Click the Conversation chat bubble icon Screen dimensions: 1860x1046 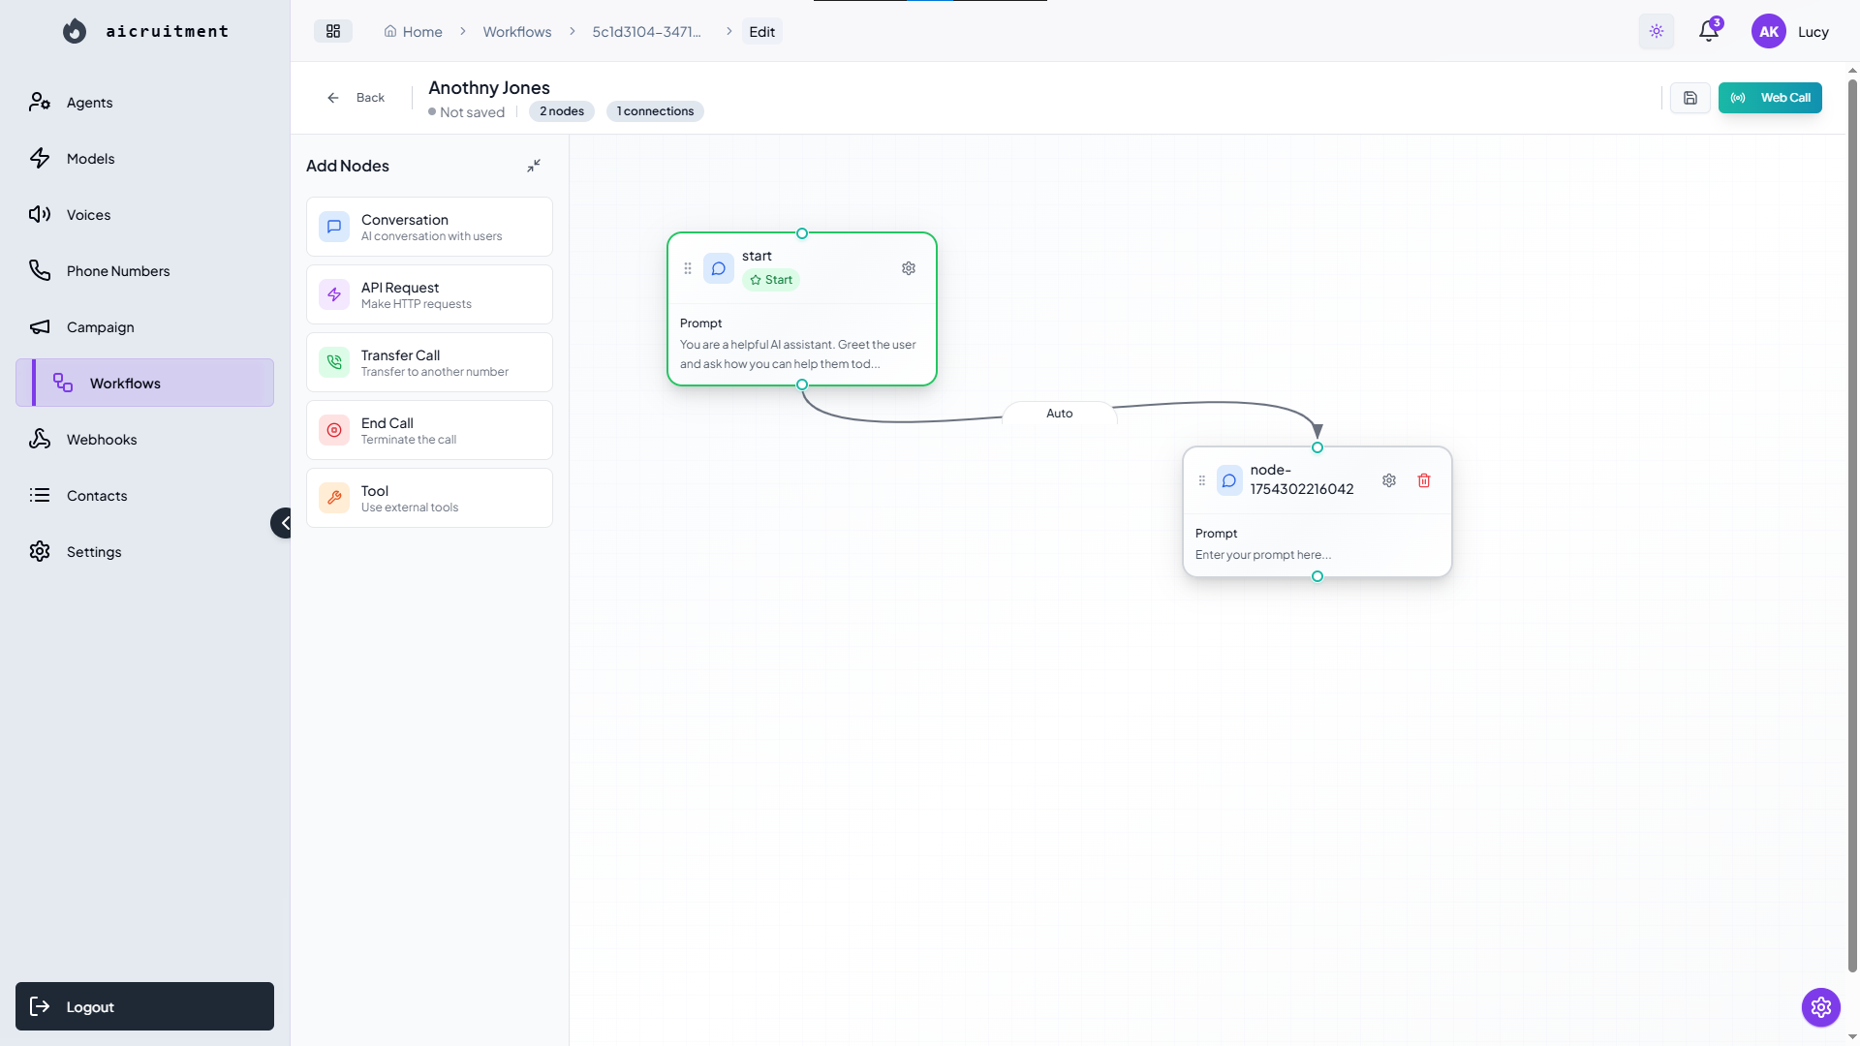334,227
